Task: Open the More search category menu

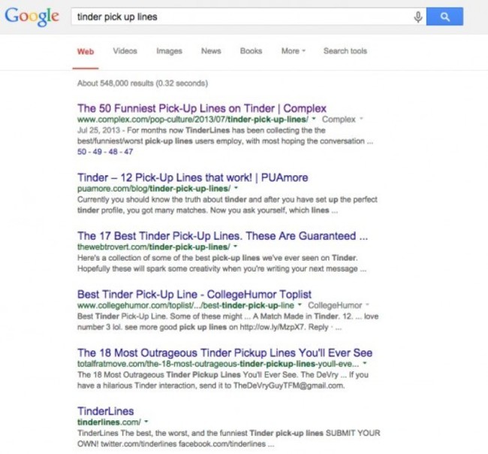Action: (293, 51)
